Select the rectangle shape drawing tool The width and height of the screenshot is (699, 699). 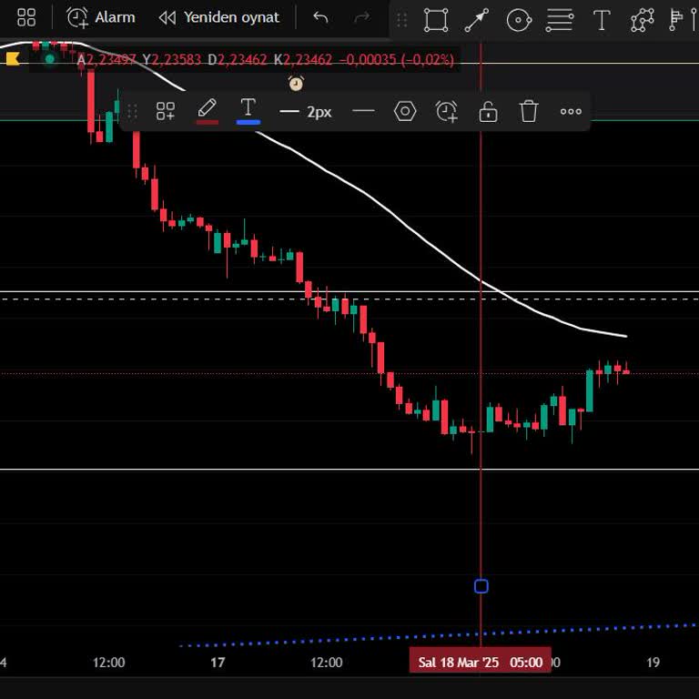[x=436, y=20]
